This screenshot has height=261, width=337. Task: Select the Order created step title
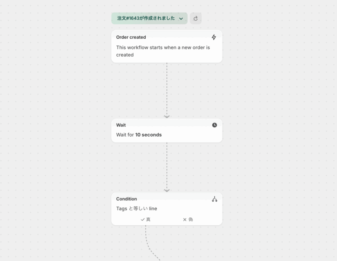(131, 37)
